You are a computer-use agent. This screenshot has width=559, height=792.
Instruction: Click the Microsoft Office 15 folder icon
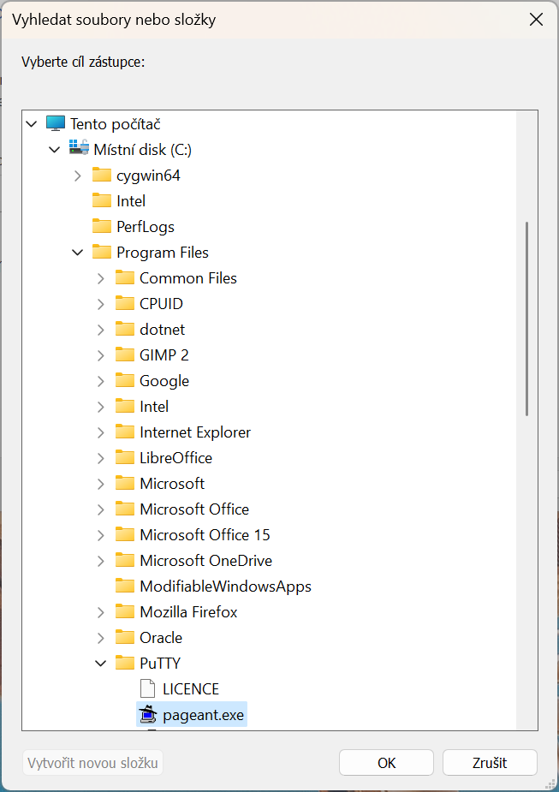(x=125, y=535)
